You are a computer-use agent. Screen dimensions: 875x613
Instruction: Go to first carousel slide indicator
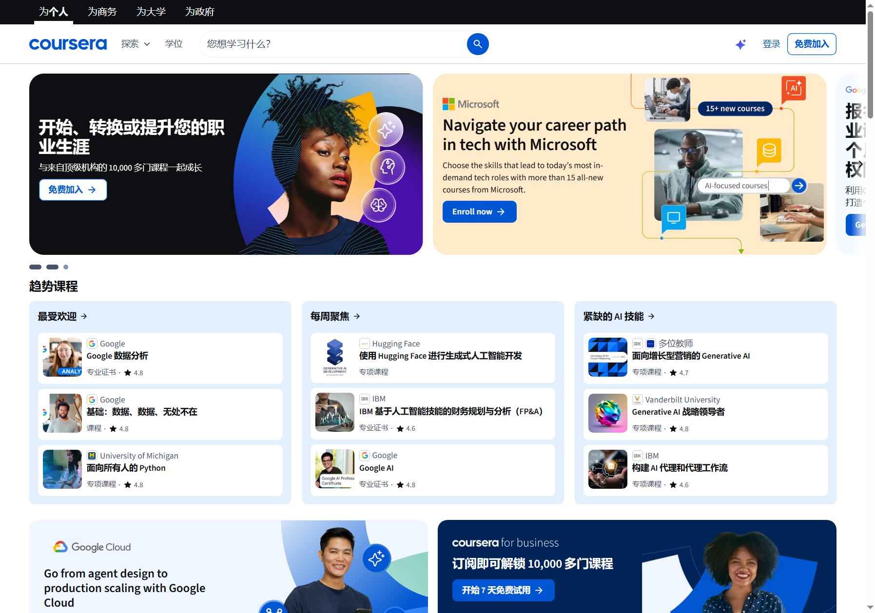pos(35,267)
